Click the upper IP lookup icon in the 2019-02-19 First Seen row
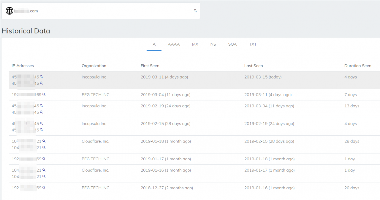 click(x=42, y=105)
